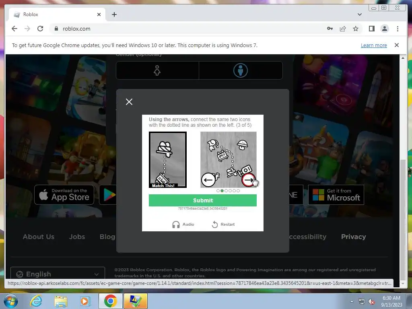Reload the Roblox page
This screenshot has height=309, width=412.
[x=40, y=29]
